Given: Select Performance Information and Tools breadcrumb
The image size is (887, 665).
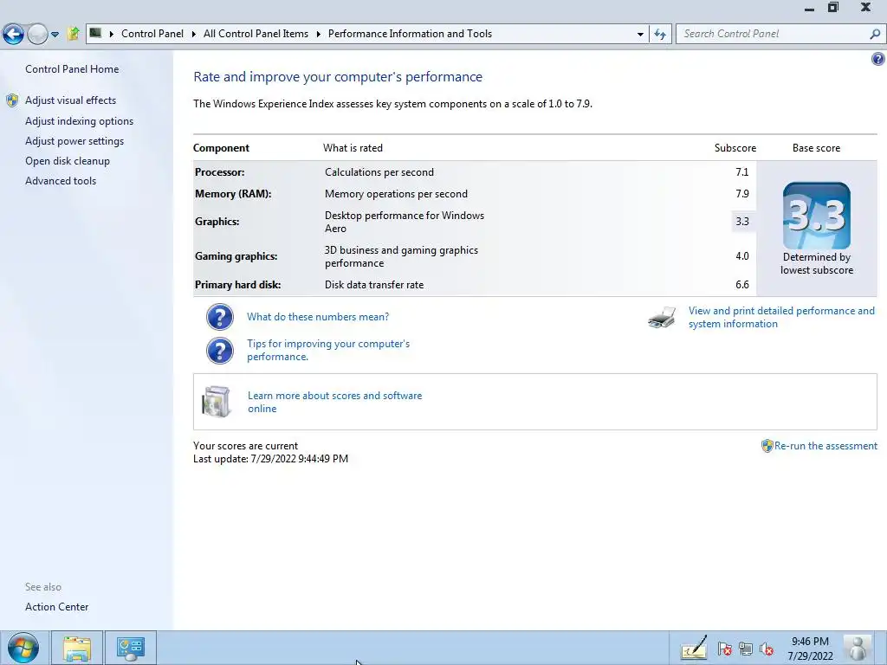Looking at the screenshot, I should pos(410,34).
